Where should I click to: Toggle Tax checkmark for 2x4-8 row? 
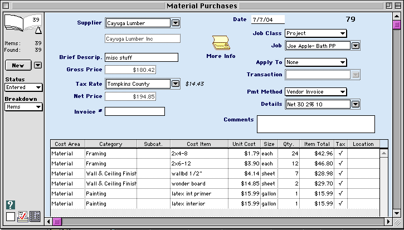(x=340, y=153)
